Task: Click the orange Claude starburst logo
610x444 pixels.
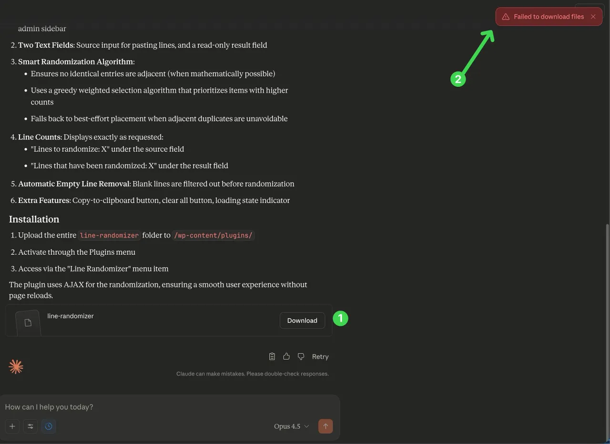Action: click(16, 367)
